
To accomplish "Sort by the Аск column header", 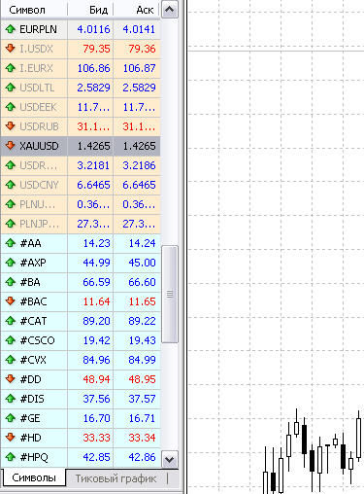I will 136,10.
